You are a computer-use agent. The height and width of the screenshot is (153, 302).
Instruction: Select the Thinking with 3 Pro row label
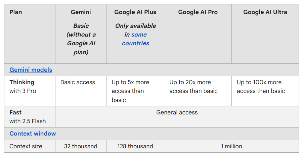coord(23,86)
